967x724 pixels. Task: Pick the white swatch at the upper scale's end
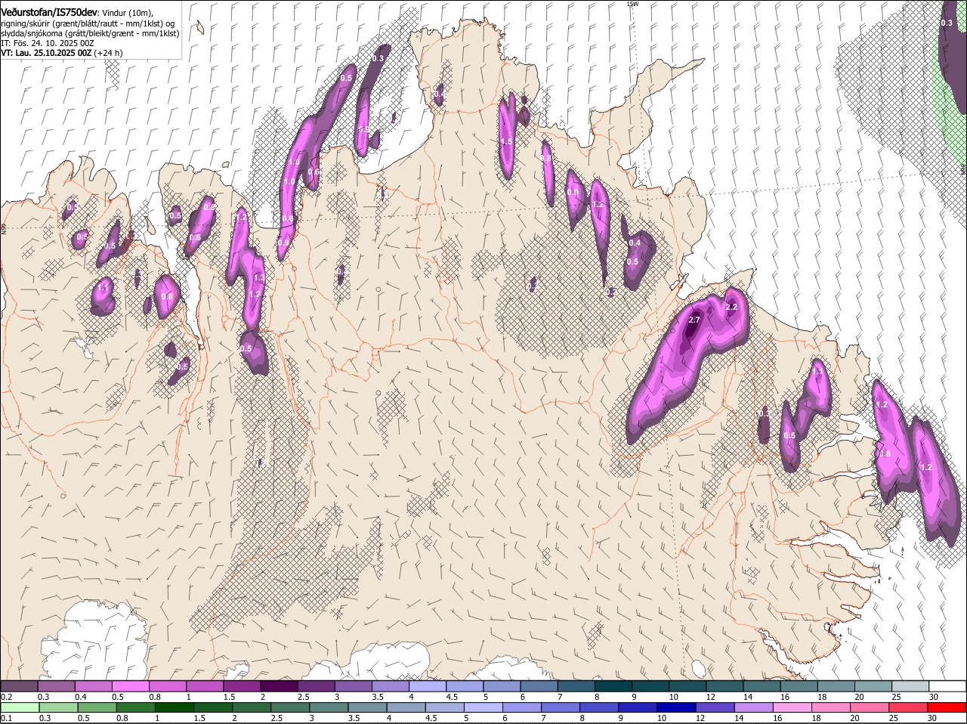click(947, 686)
